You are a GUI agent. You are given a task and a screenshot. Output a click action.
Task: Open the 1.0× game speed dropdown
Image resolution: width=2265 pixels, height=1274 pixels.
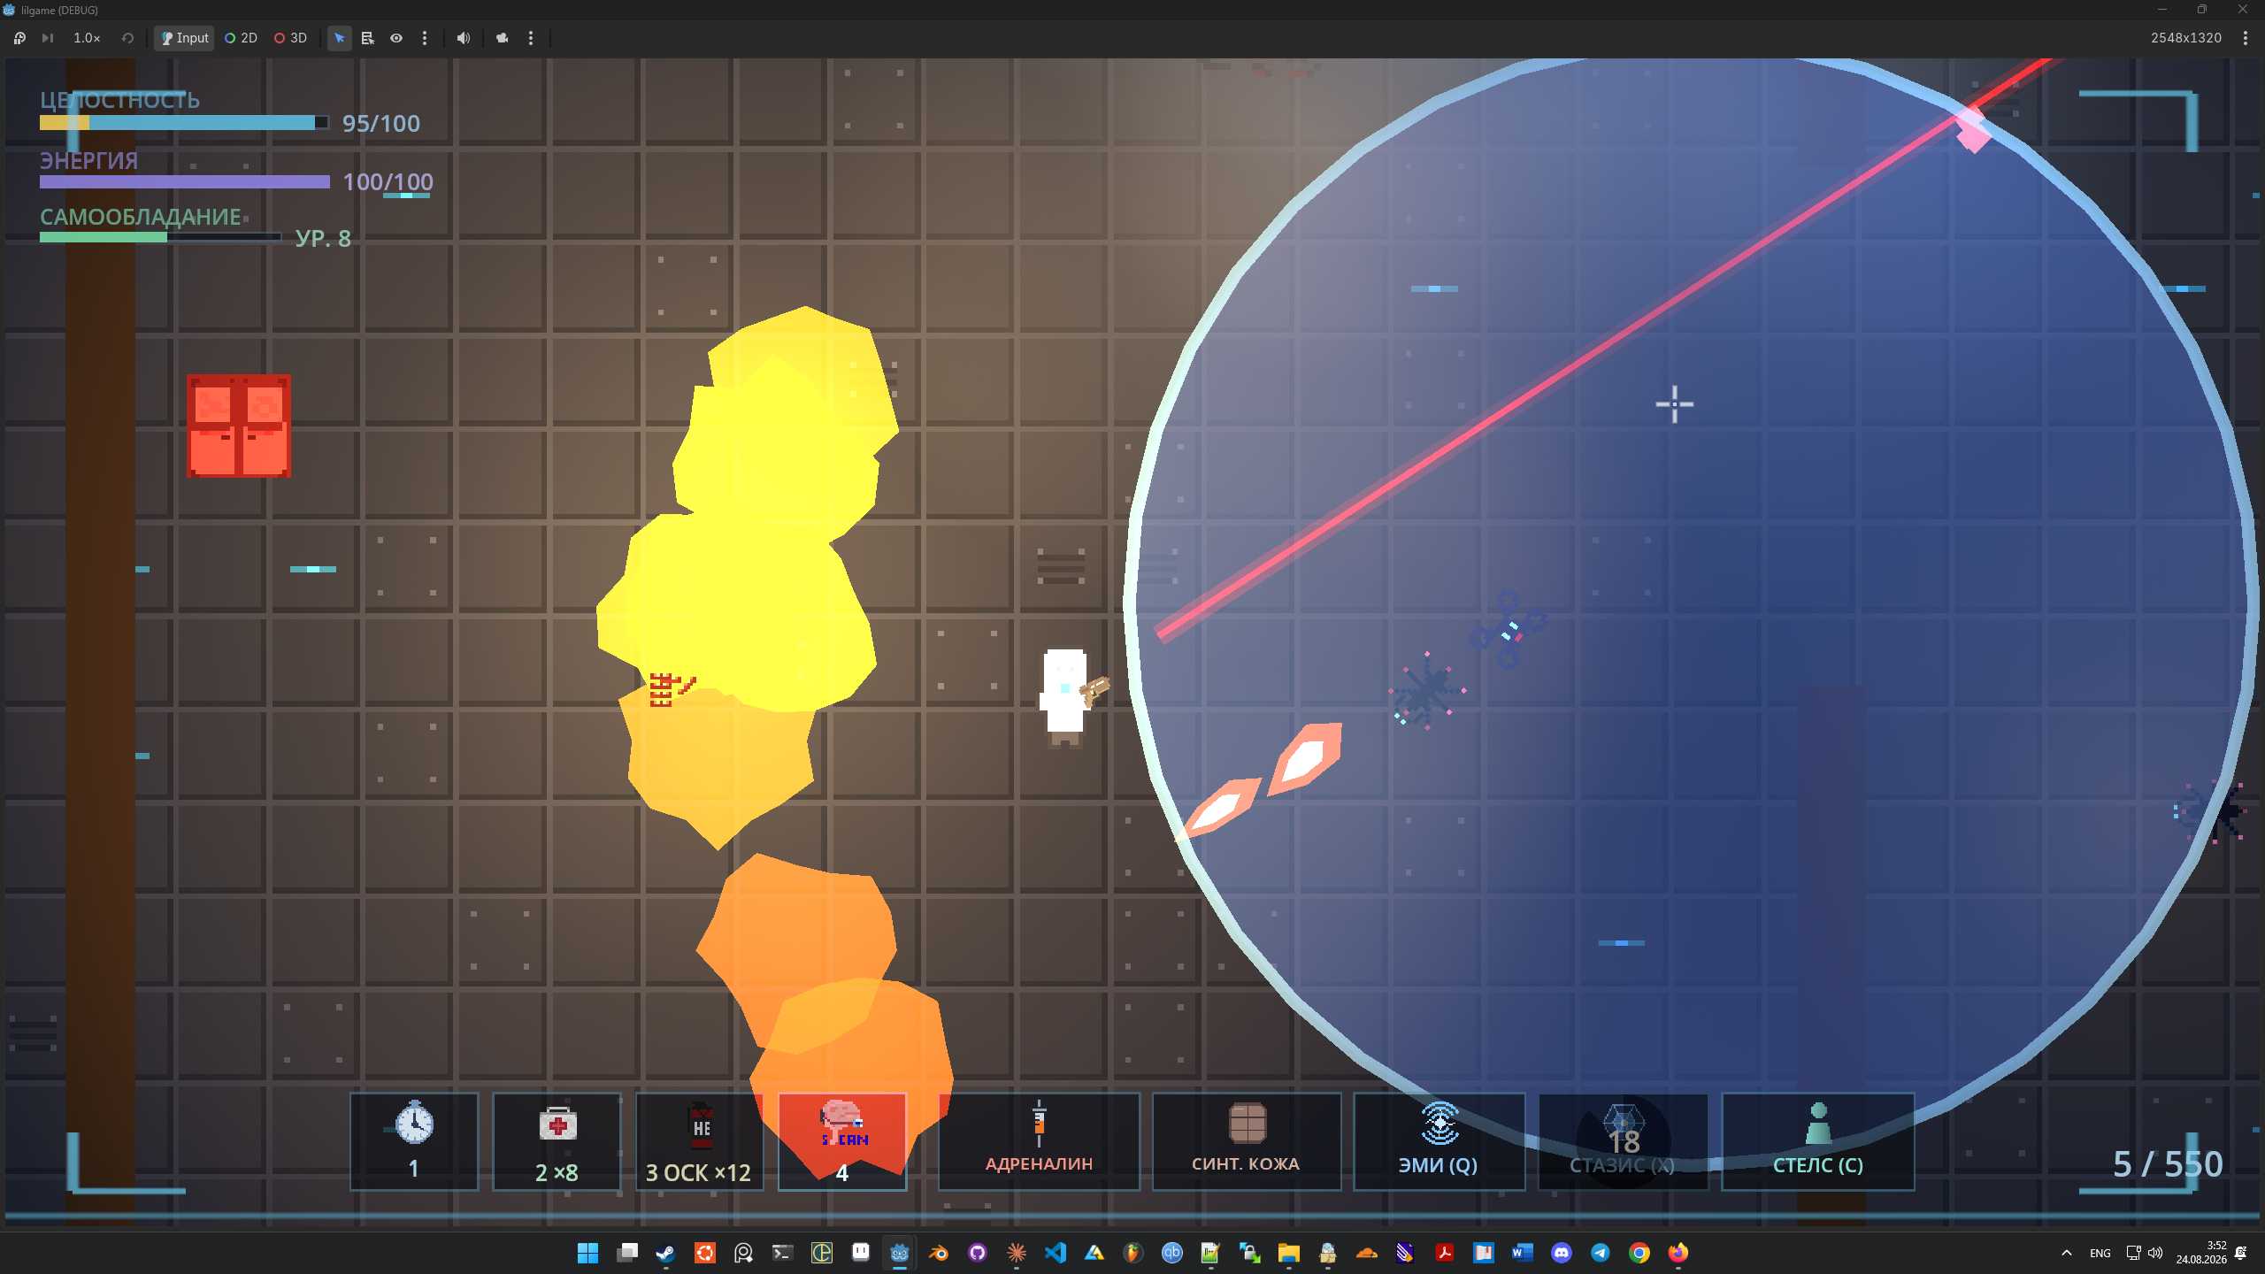click(x=87, y=38)
